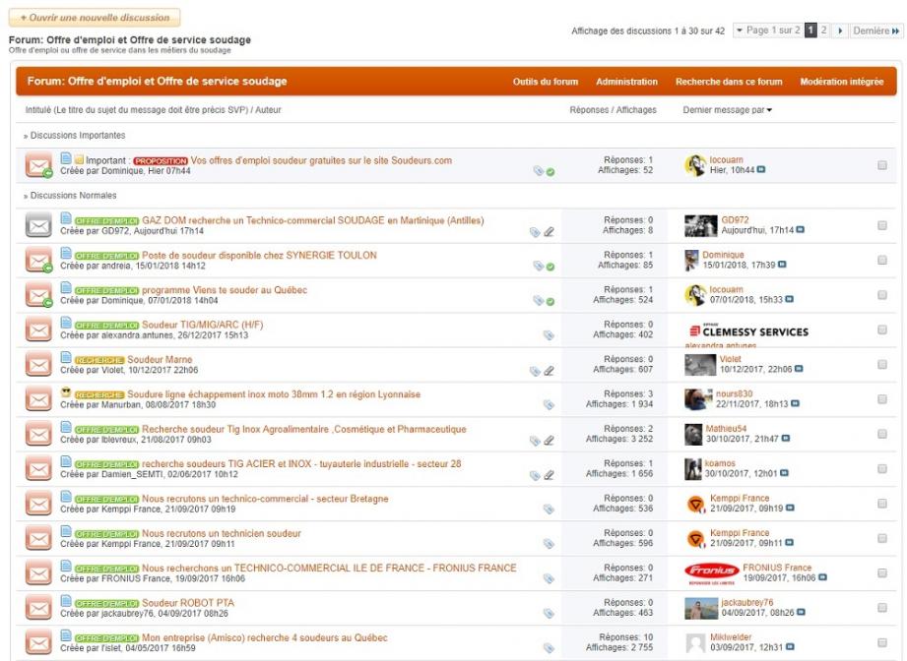Open 'Recherche dans ce forum' menu
Screen dimensions: 907x661
729,82
